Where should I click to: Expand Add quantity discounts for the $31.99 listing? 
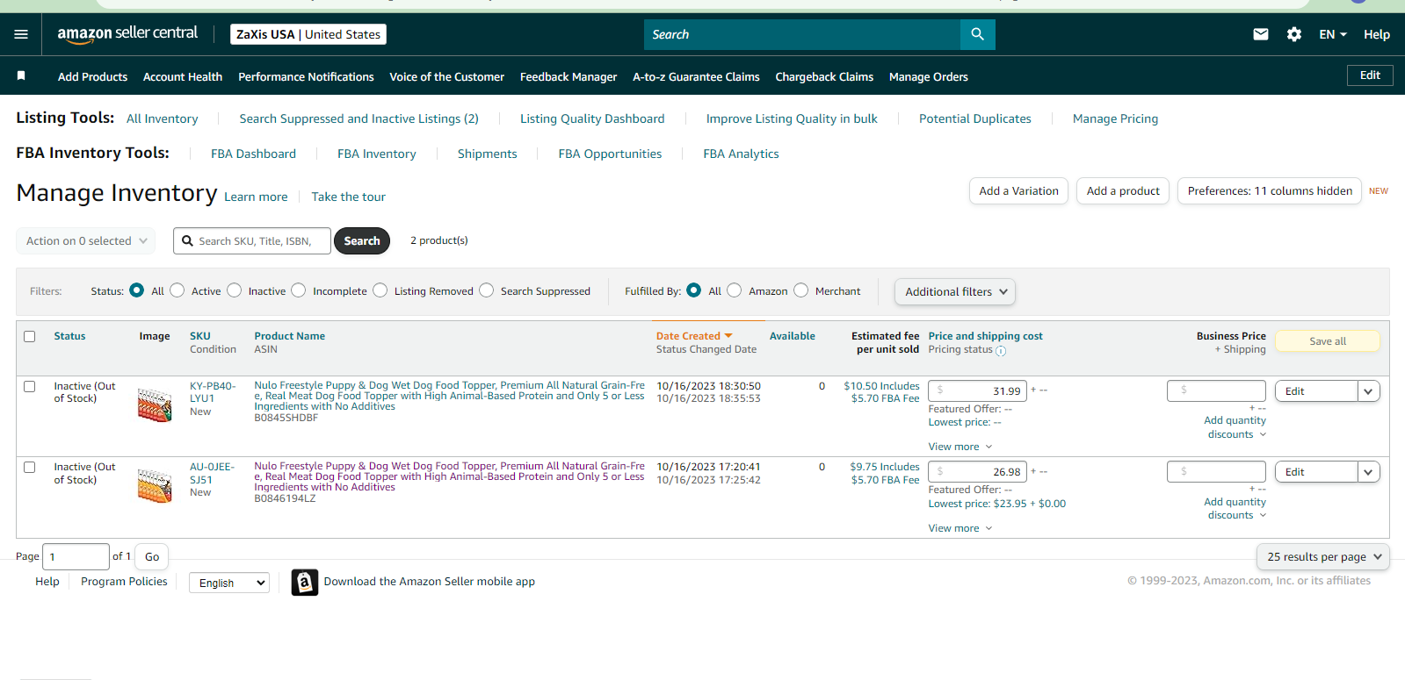[1235, 427]
